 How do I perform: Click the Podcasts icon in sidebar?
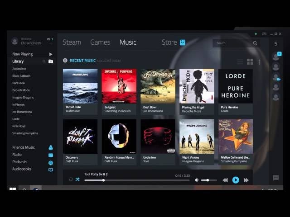(x=51, y=162)
